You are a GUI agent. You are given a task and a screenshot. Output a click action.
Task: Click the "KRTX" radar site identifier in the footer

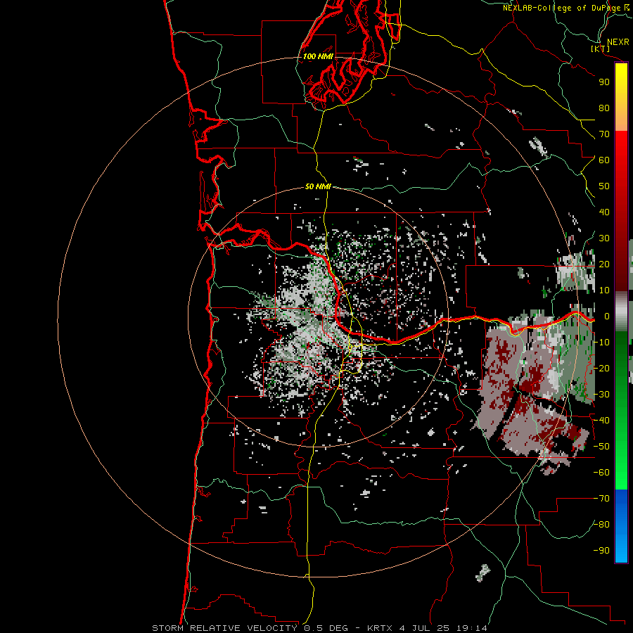click(381, 628)
